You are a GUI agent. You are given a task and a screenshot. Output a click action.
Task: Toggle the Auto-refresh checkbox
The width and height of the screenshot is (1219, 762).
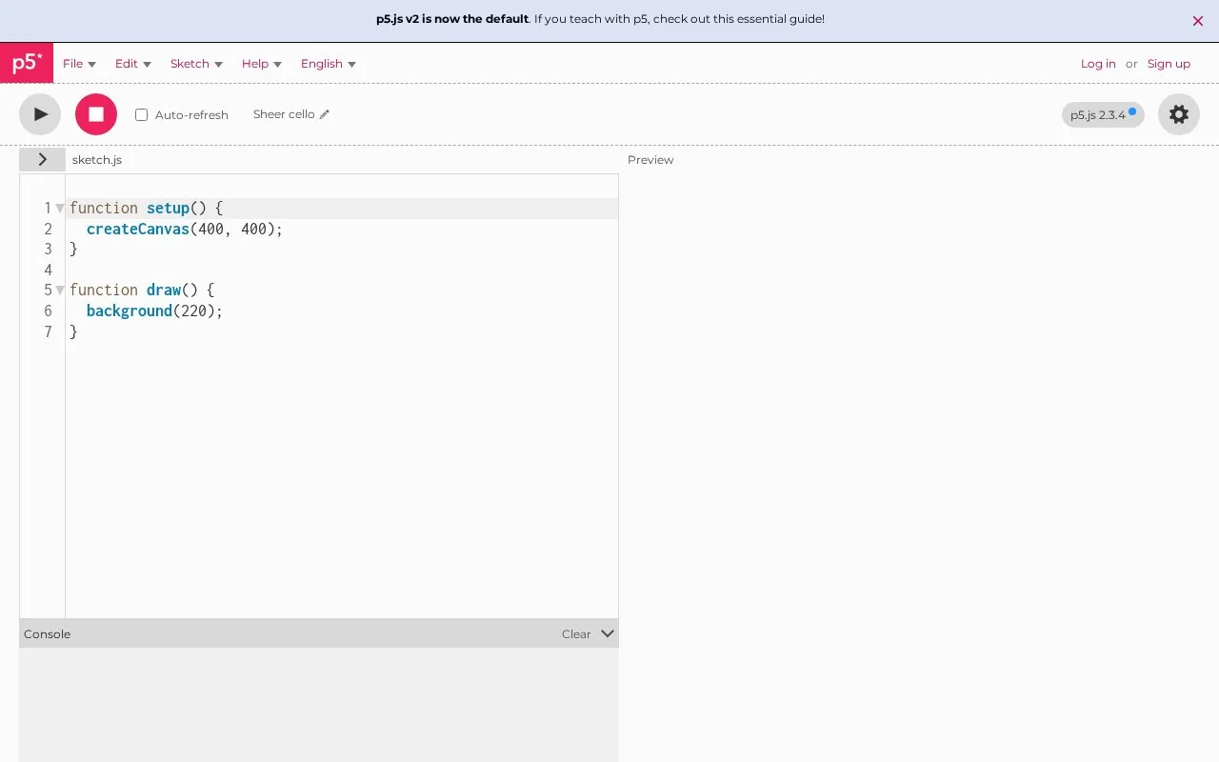[x=141, y=114]
